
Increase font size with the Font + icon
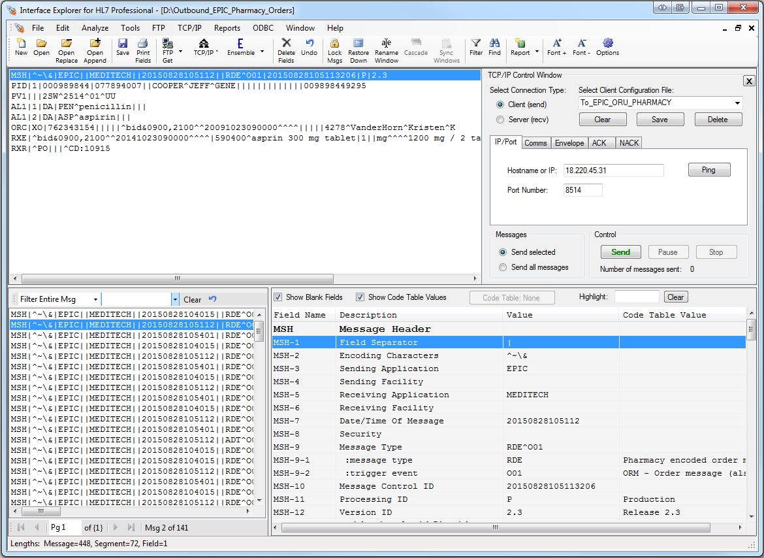tap(556, 48)
